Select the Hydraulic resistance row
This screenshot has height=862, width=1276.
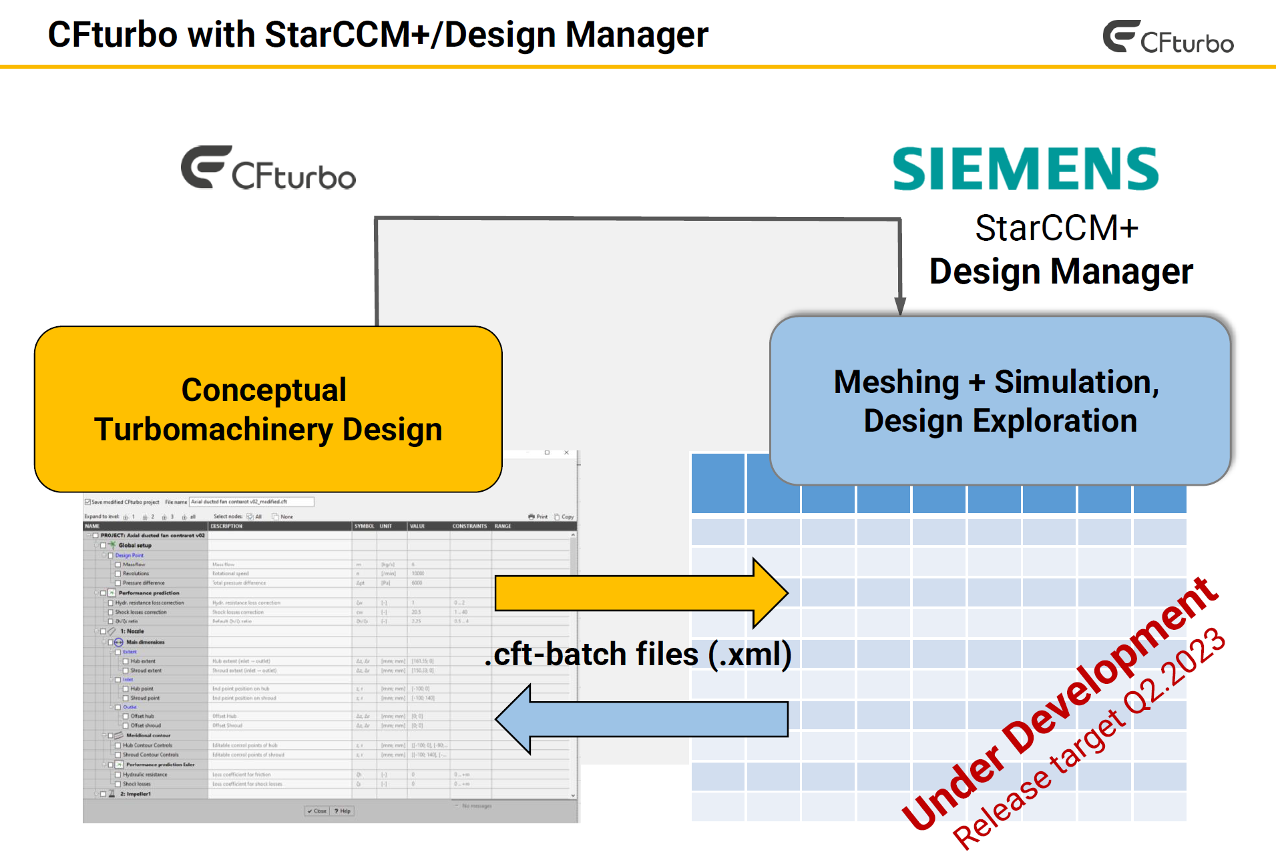pos(327,775)
